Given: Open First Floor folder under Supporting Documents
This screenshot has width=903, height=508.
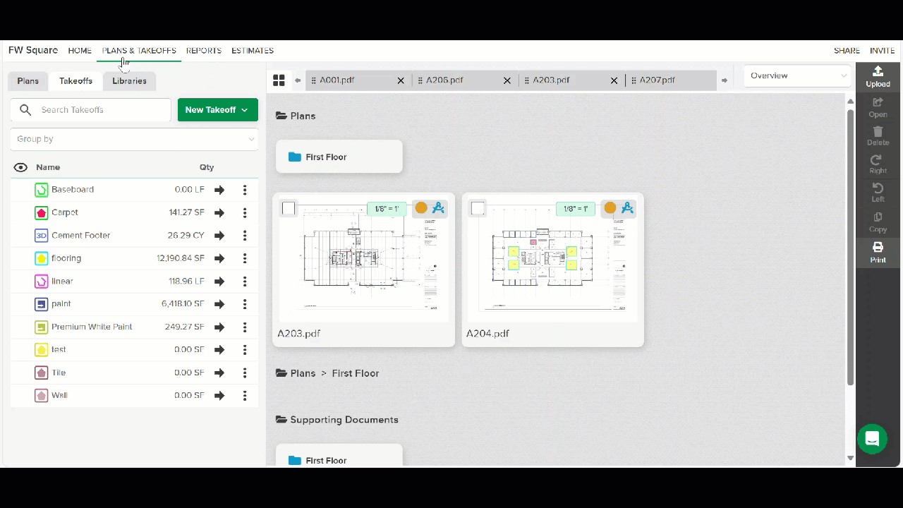Looking at the screenshot, I should 339,456.
